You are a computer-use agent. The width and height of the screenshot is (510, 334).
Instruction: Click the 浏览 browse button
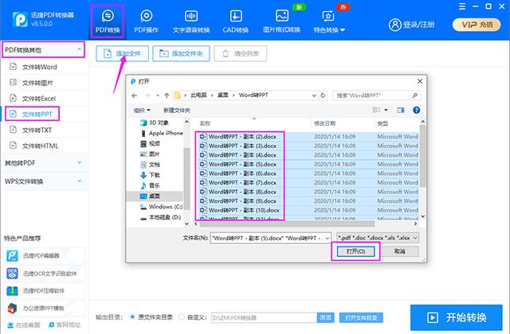[x=325, y=317]
